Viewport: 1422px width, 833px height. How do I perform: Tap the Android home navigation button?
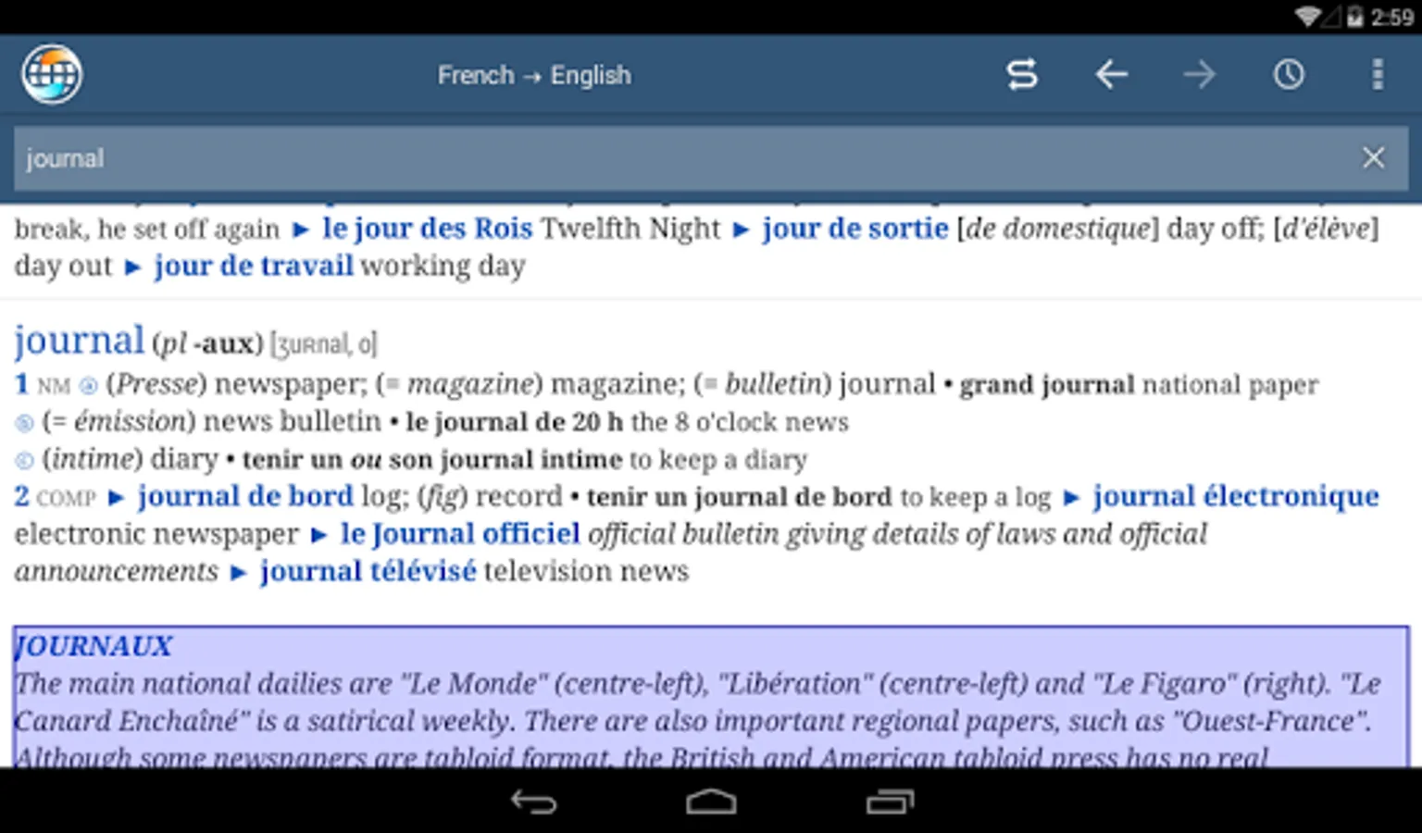pos(711,802)
